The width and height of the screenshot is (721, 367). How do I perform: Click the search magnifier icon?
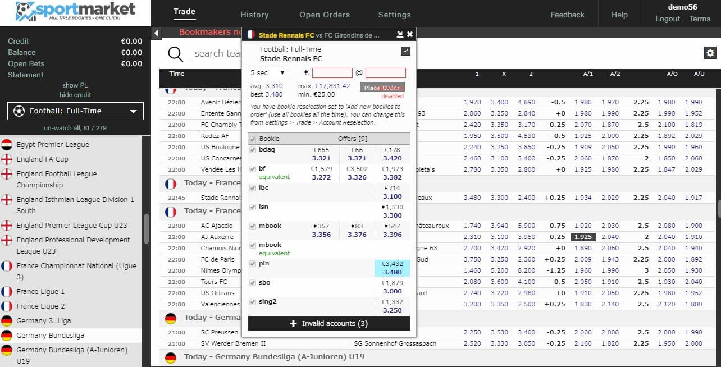[x=176, y=54]
